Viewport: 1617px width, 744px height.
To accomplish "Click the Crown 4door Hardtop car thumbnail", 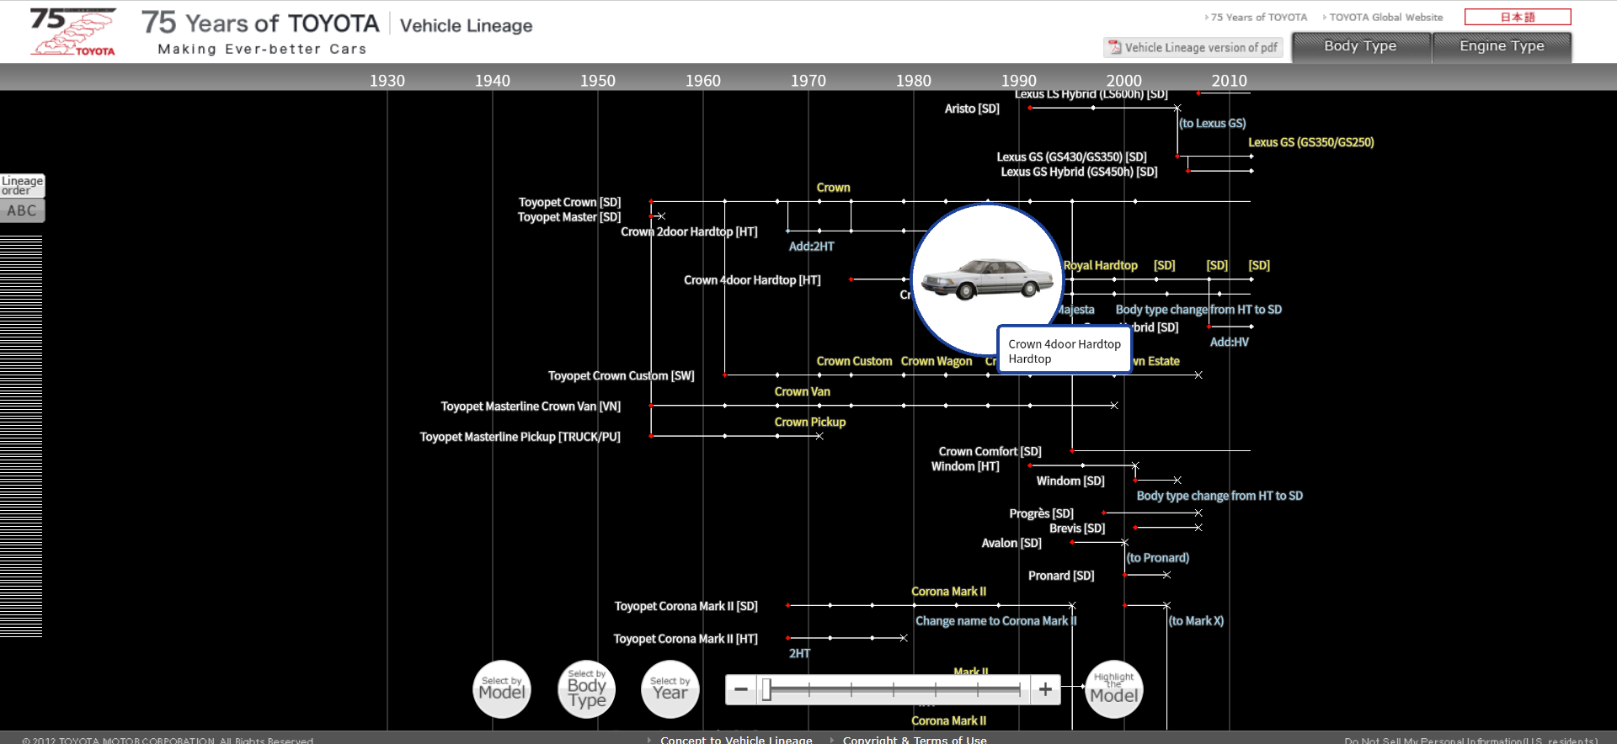I will pyautogui.click(x=986, y=279).
